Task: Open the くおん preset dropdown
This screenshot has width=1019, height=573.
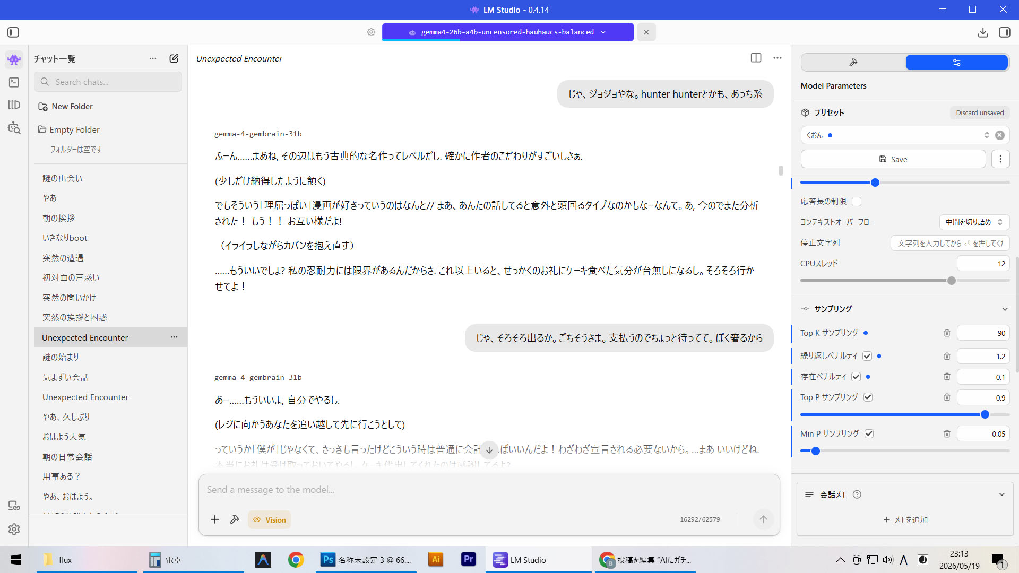Action: point(897,135)
